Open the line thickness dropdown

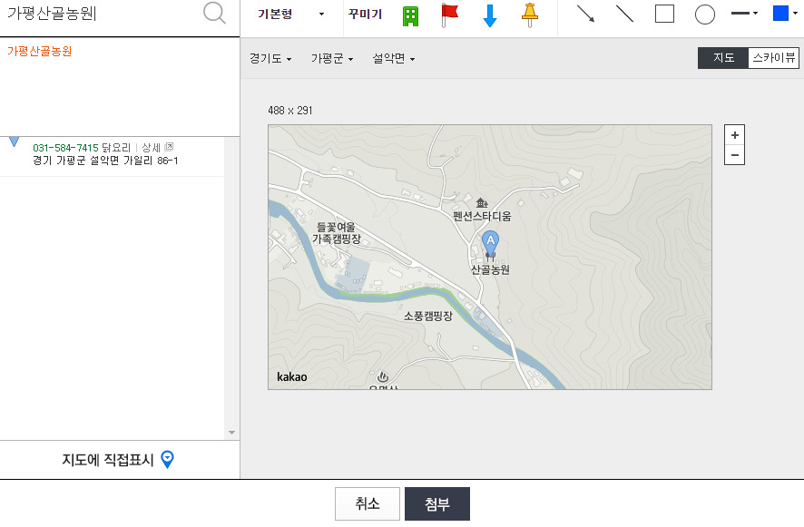tap(744, 14)
